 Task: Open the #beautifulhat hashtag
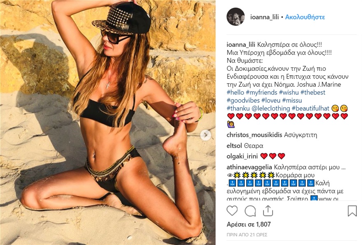311,108
